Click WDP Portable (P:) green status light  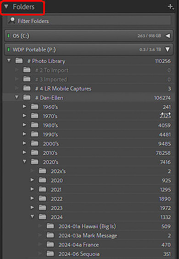point(9,50)
